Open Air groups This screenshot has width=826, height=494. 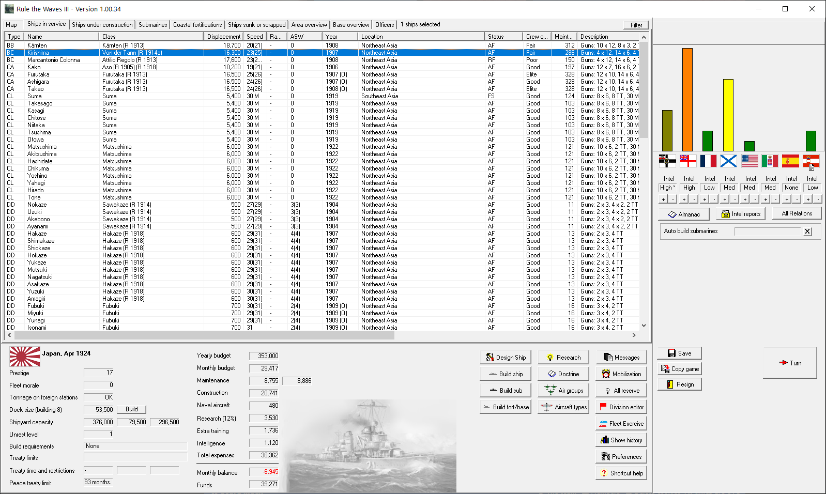(563, 391)
